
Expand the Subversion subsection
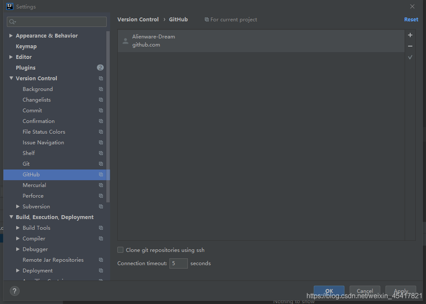[x=18, y=207]
